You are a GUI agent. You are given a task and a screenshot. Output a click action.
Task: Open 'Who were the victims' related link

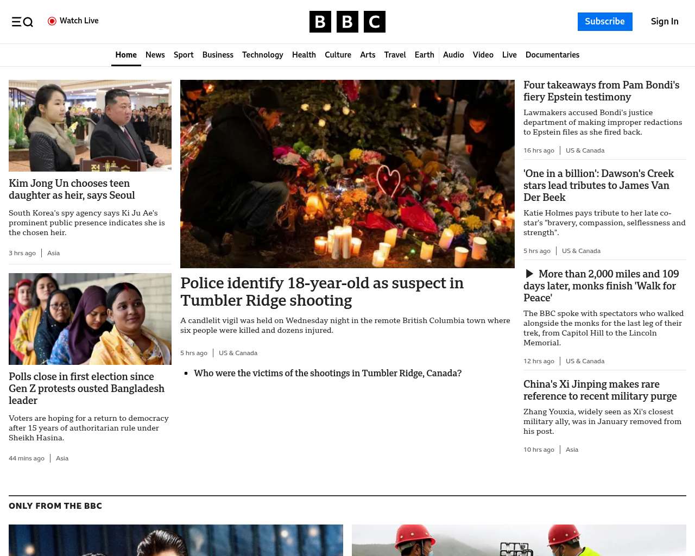pos(327,373)
